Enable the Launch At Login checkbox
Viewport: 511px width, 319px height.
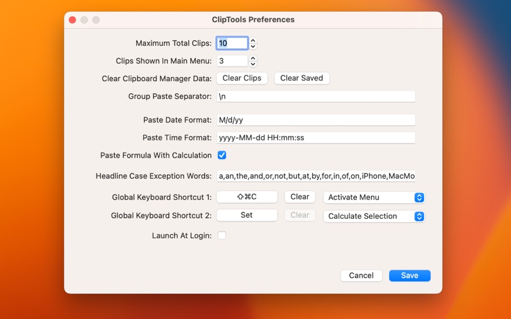pos(222,235)
